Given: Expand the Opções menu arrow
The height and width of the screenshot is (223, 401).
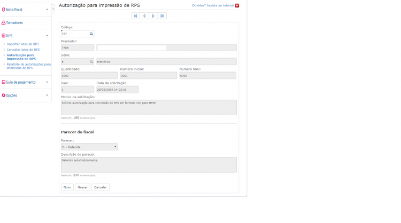Looking at the screenshot, I should pos(47,95).
